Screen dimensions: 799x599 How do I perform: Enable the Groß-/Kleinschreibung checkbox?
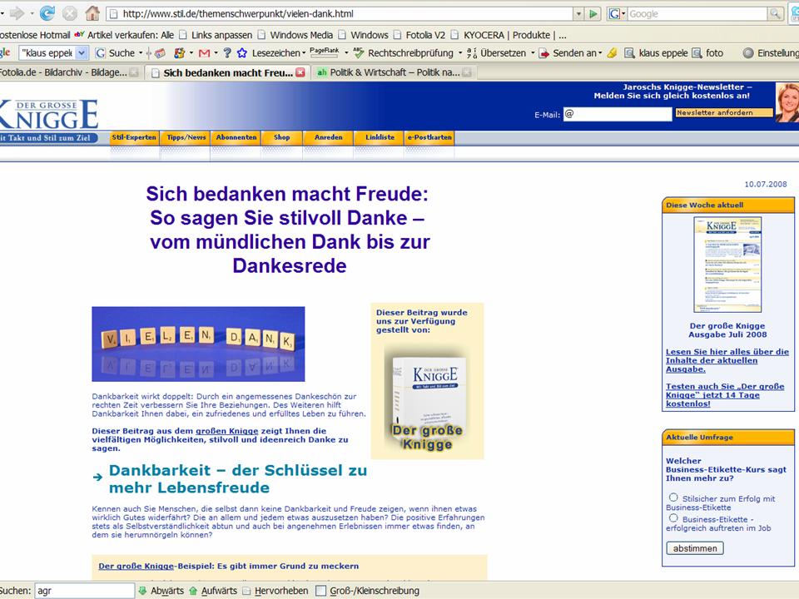(x=321, y=591)
